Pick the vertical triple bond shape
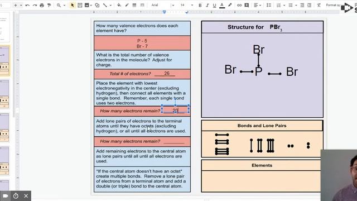This screenshot has width=357, height=201. coord(271,146)
